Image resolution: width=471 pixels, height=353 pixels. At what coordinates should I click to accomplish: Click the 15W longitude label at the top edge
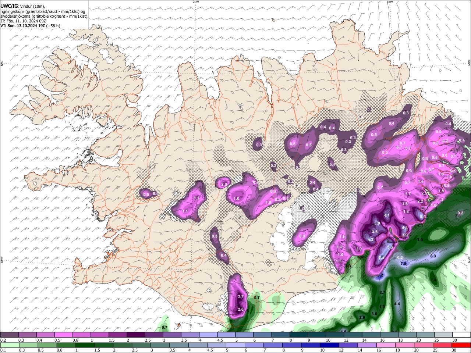tap(390, 2)
